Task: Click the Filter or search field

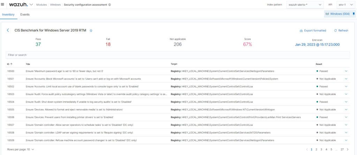Action: point(177,55)
